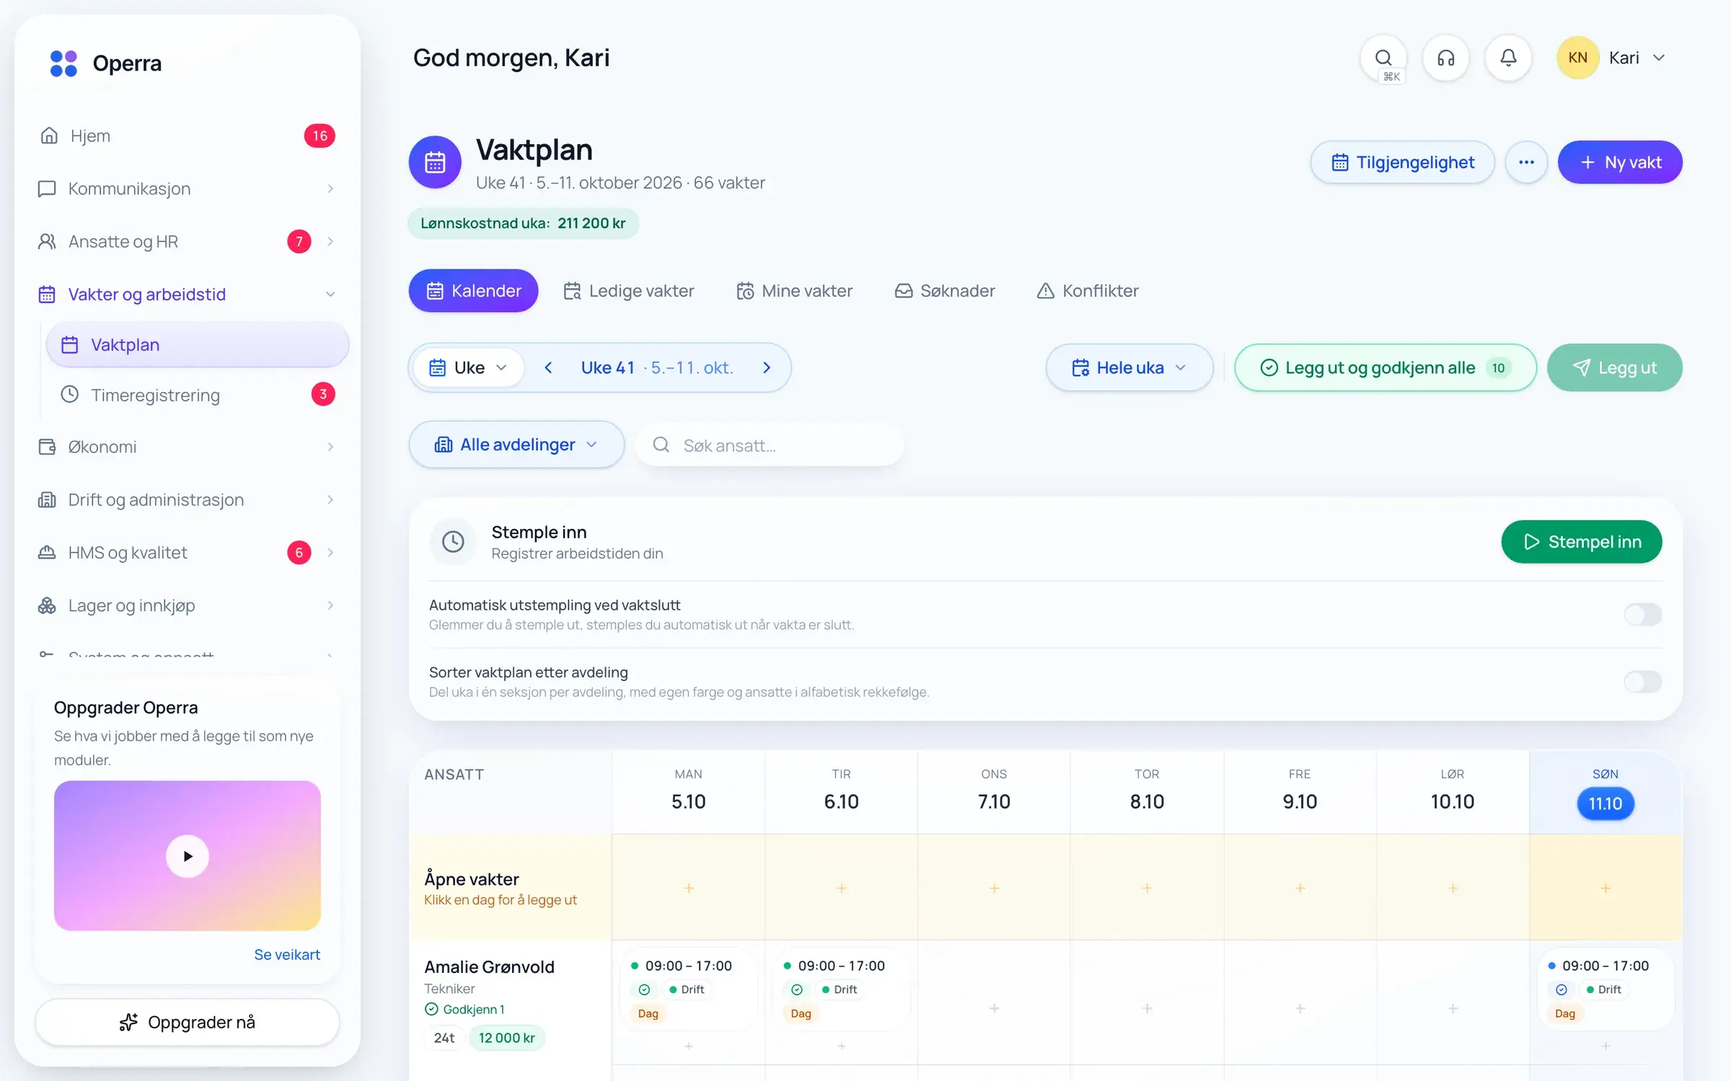Expand Kommunikasjon in sidebar
The height and width of the screenshot is (1081, 1731).
188,189
